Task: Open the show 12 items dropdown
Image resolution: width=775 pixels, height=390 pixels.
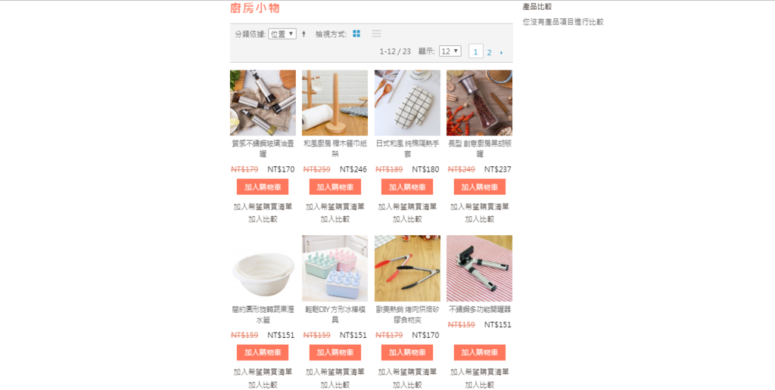Action: (450, 51)
